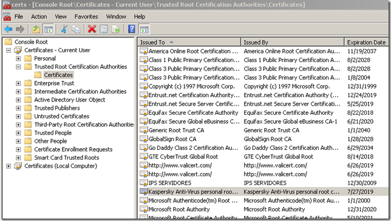Open the Help menu

(x=140, y=16)
